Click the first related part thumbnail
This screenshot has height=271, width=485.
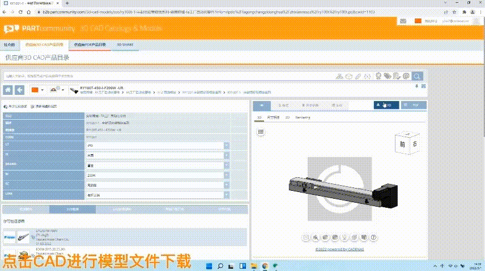[x=23, y=237]
